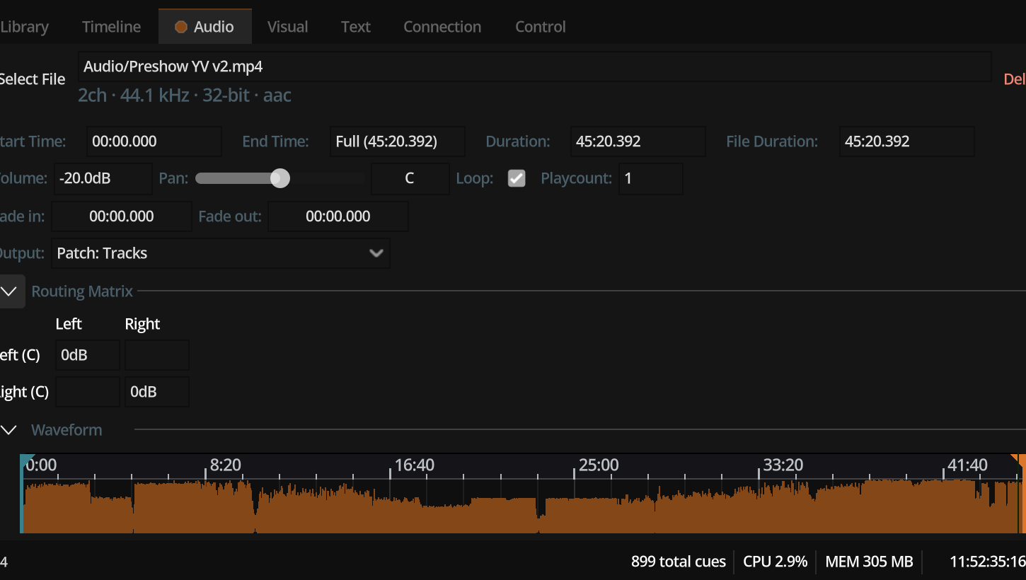Click the Select File button

[x=33, y=79]
